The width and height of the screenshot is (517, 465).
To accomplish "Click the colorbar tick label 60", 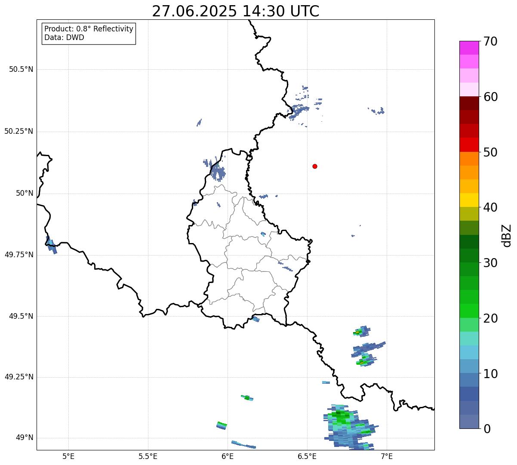I will pyautogui.click(x=490, y=97).
